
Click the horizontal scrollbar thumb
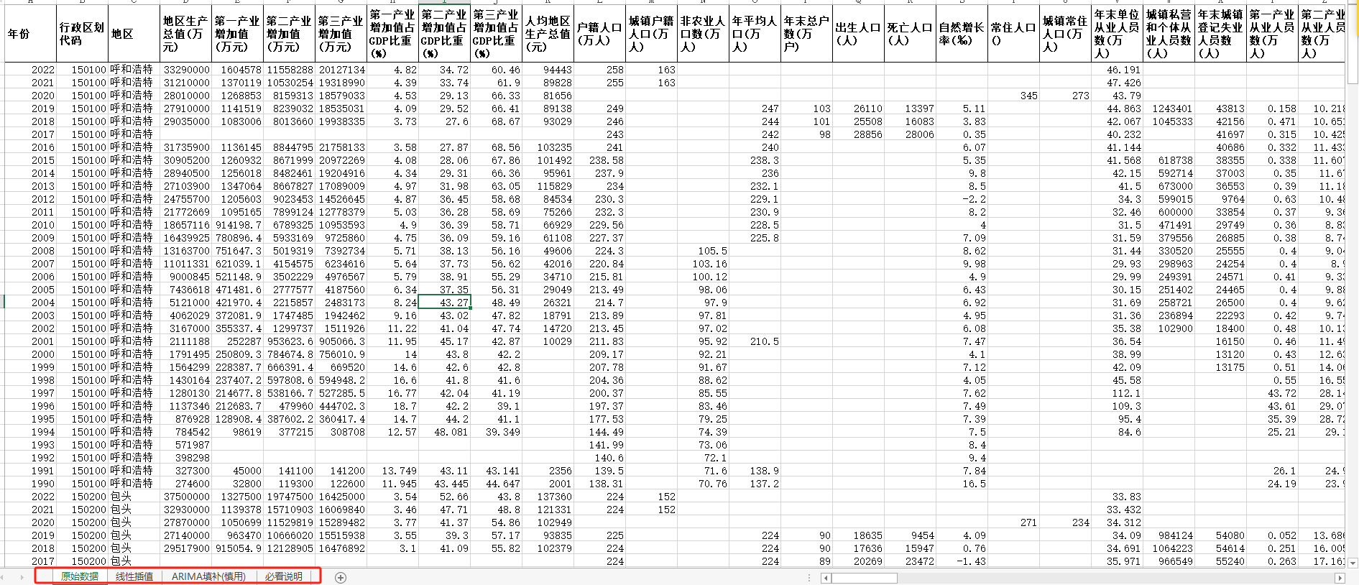tap(865, 578)
